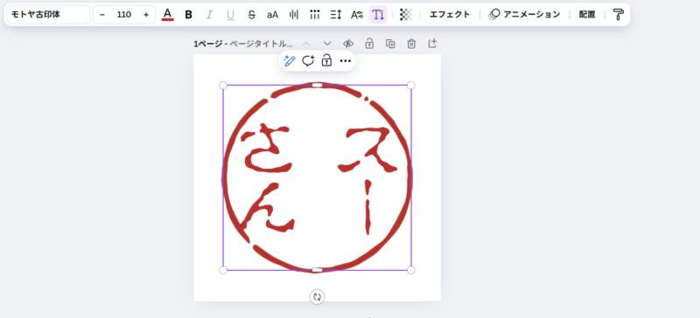Open the アニメーション animation panel

(x=524, y=15)
